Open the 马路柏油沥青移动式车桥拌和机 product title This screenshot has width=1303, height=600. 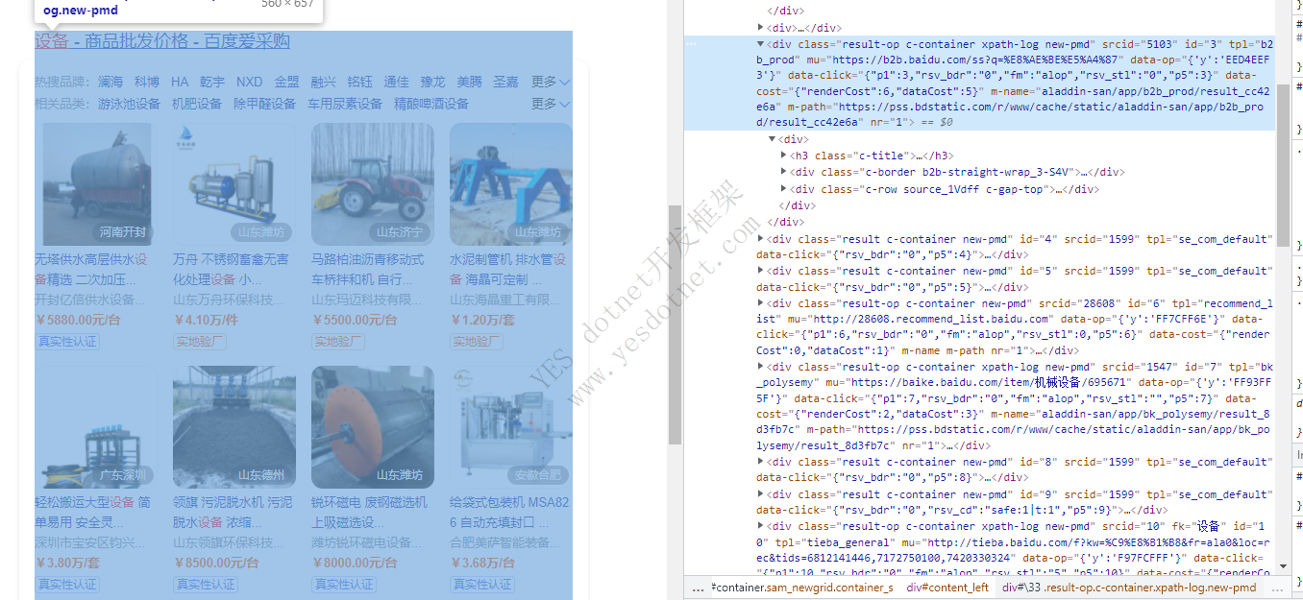point(369,269)
